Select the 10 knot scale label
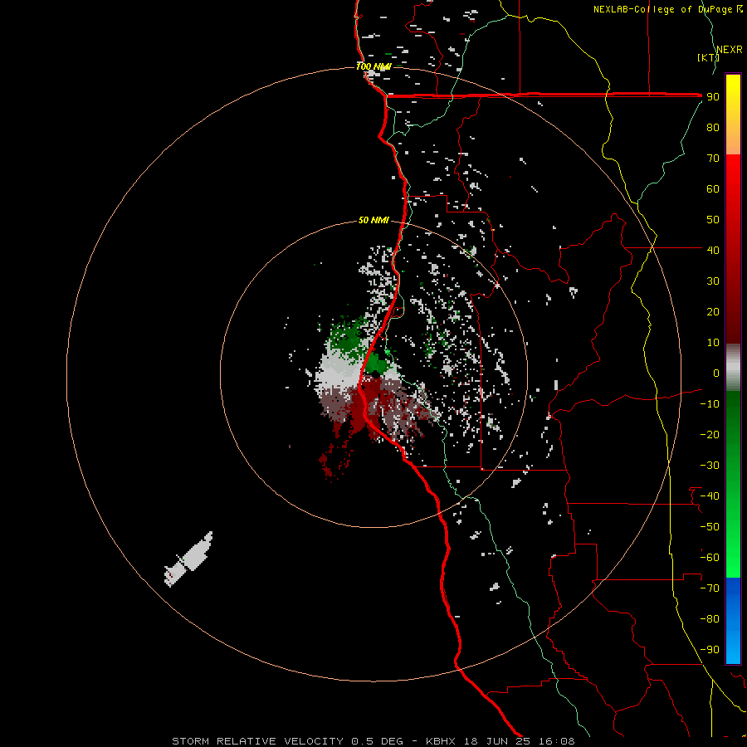747x747 pixels. pyautogui.click(x=713, y=343)
